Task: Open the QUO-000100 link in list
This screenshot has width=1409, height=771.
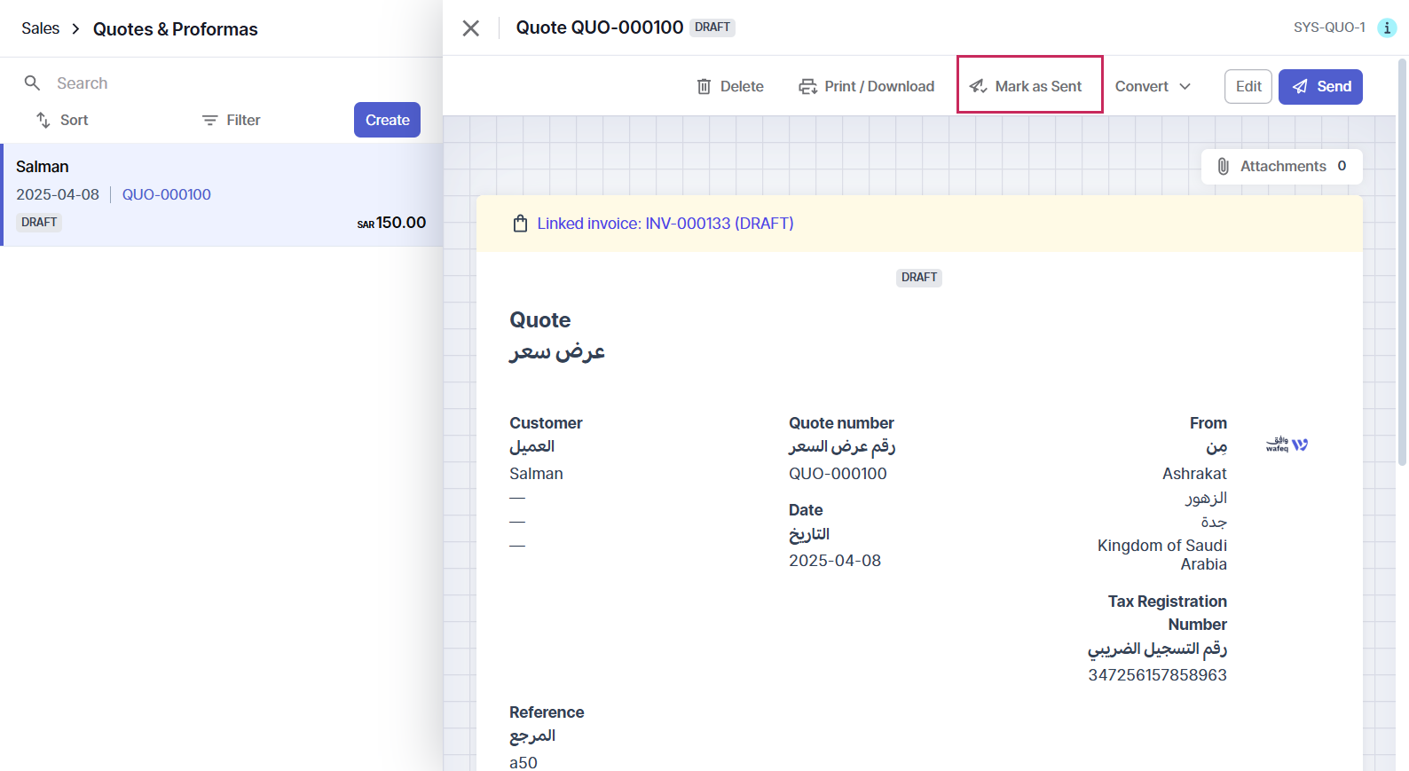Action: point(167,194)
